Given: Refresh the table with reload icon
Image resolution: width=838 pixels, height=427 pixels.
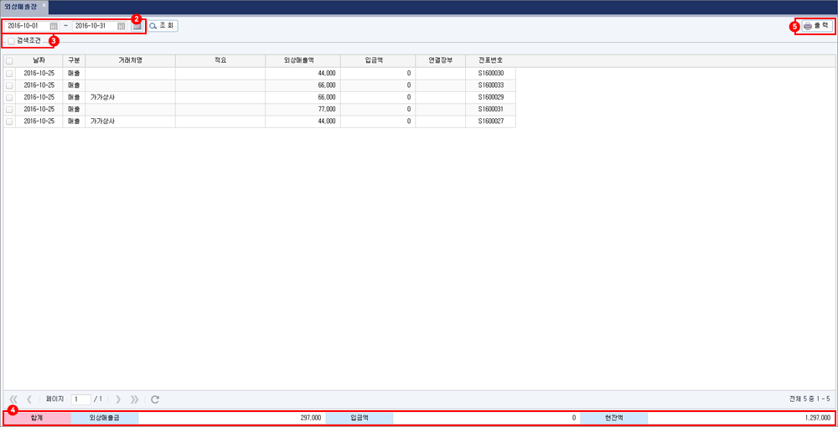Looking at the screenshot, I should pos(155,399).
